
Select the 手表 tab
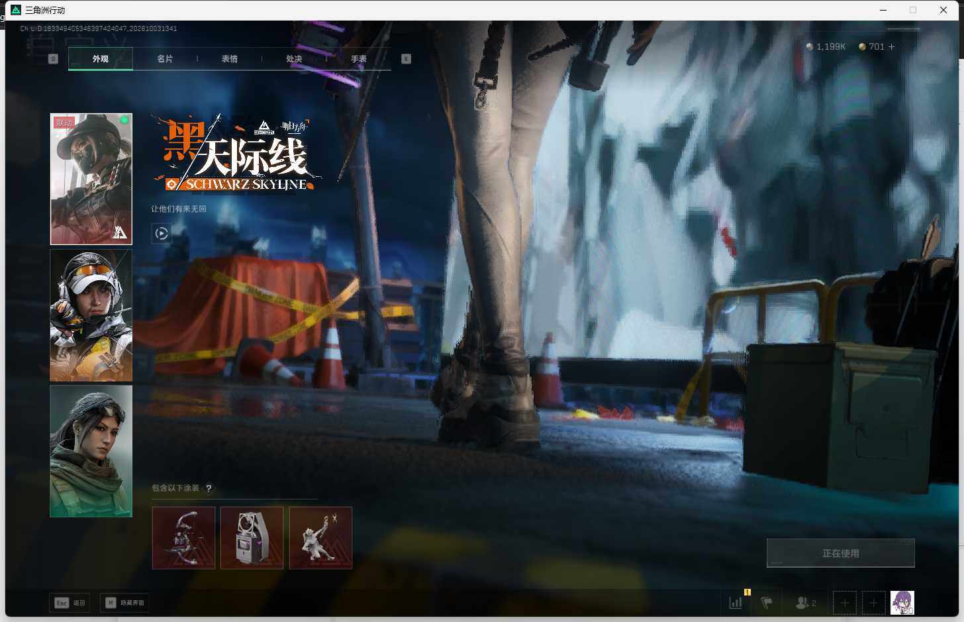tap(359, 59)
